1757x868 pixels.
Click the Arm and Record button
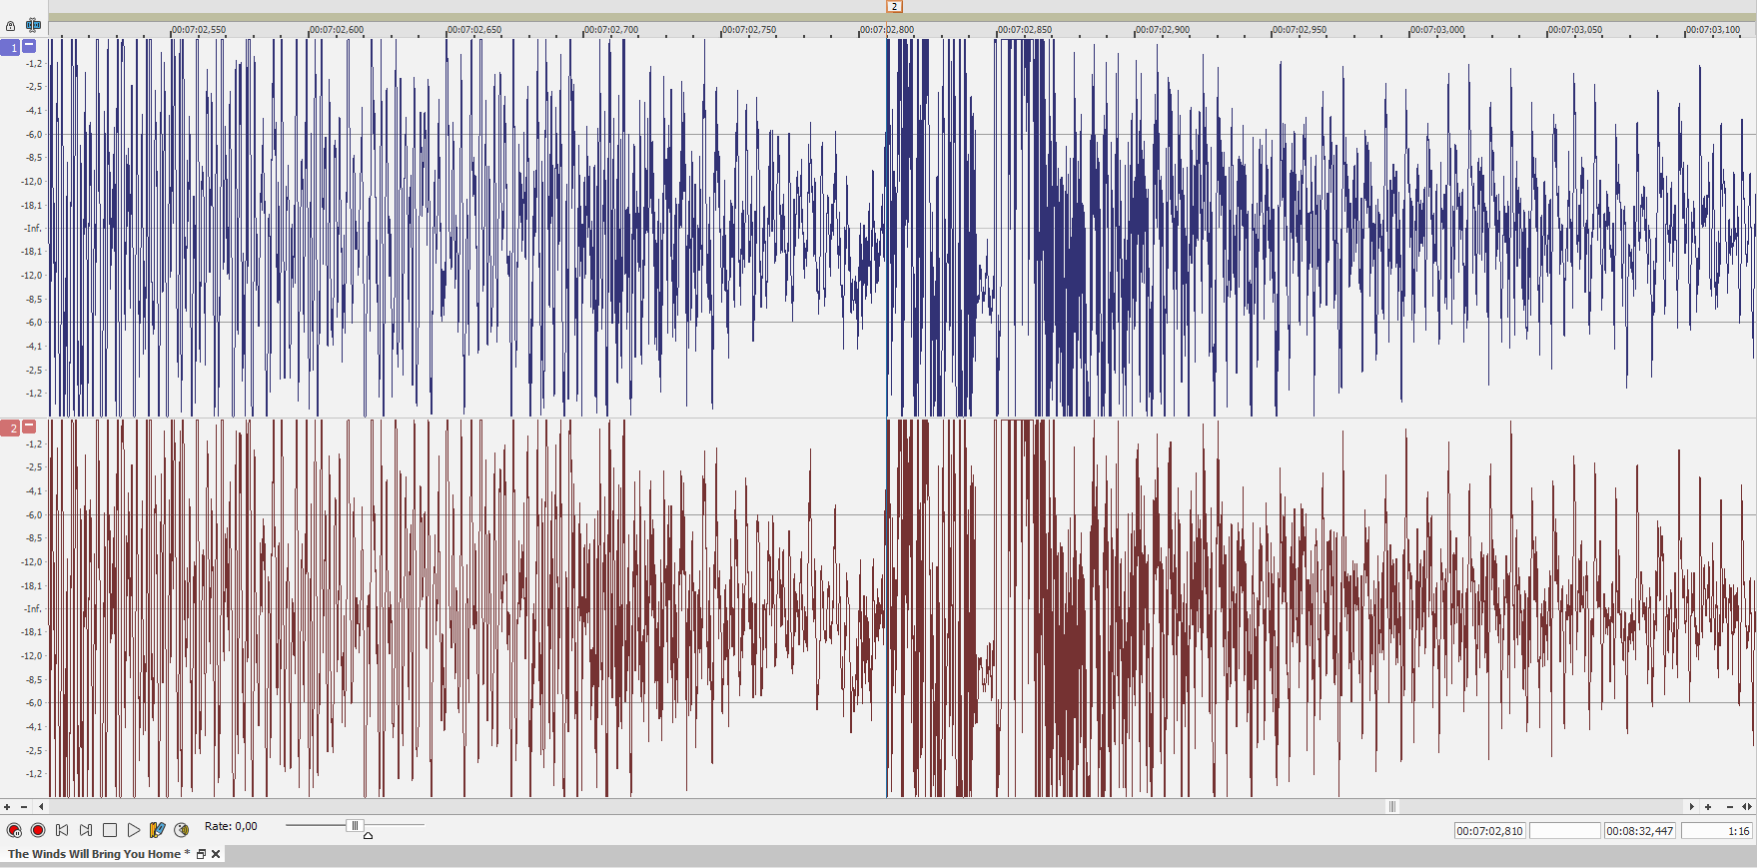point(14,830)
